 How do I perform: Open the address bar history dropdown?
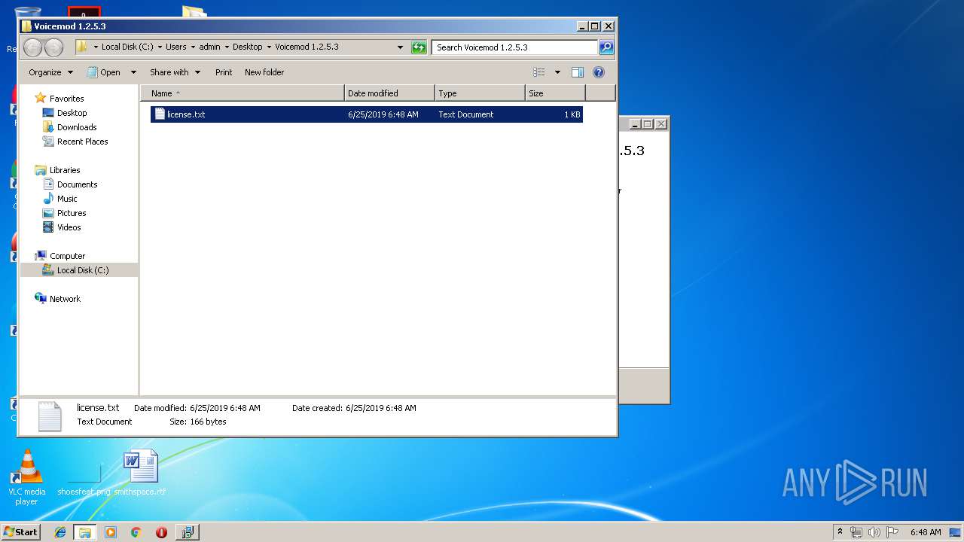tap(401, 47)
